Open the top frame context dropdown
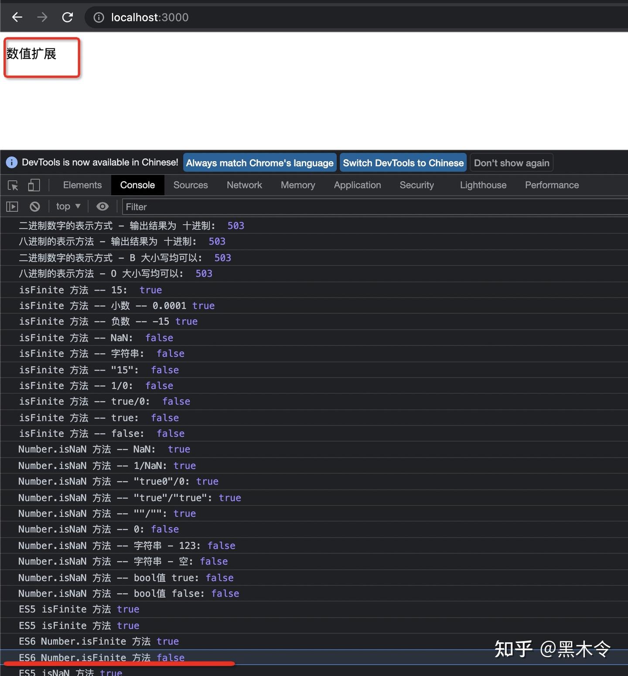 click(68, 206)
